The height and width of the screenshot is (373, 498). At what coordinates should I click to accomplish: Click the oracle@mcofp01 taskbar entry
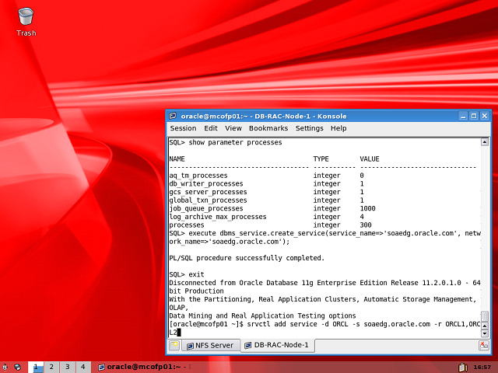click(x=139, y=367)
